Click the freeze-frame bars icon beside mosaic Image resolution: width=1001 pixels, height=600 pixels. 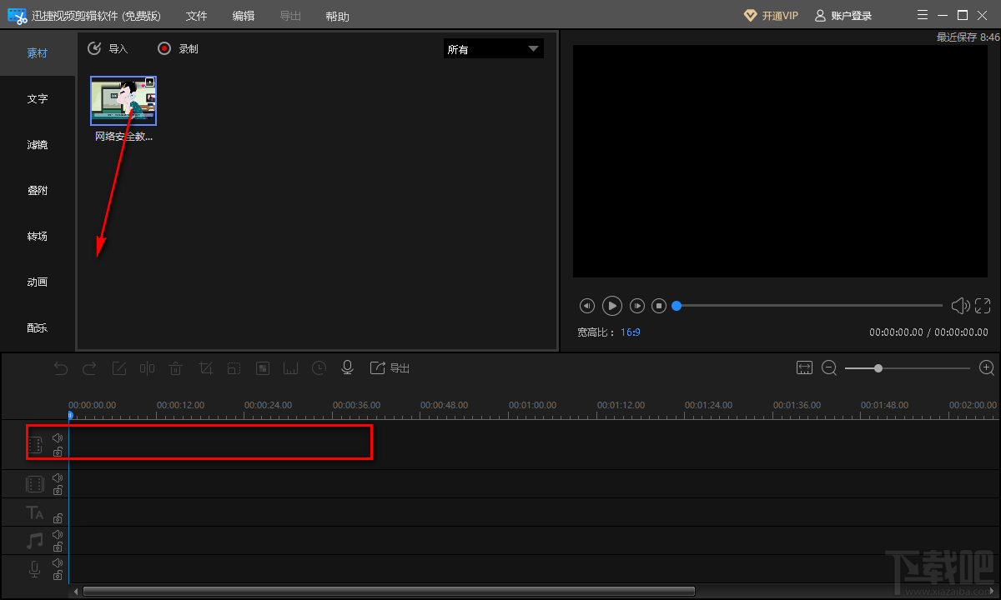point(290,367)
